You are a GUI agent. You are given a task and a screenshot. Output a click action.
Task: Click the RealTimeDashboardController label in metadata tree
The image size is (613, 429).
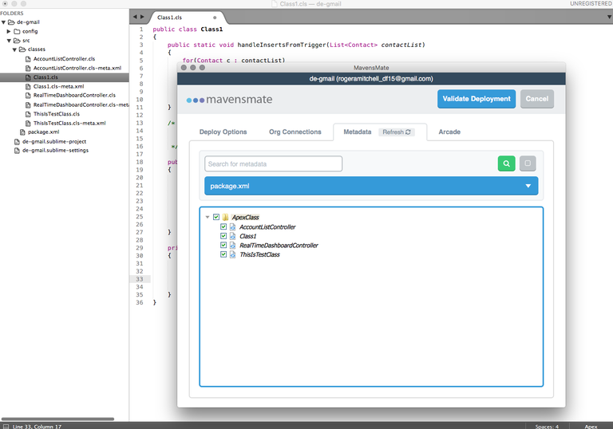point(279,246)
